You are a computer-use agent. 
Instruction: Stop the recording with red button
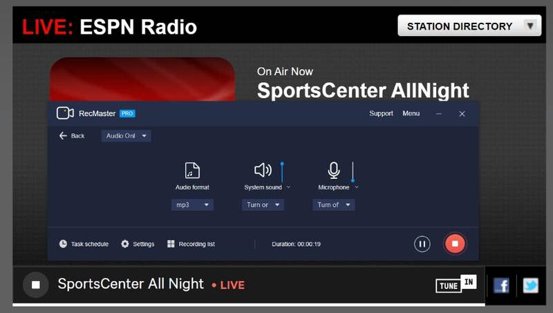click(455, 244)
